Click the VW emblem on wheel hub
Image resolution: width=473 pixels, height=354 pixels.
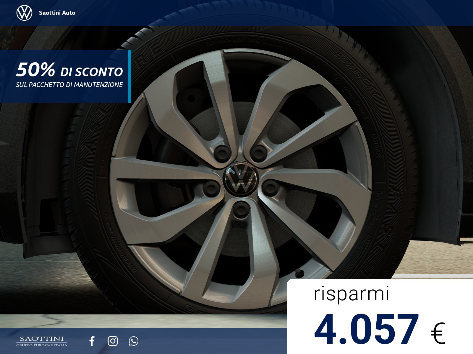[x=240, y=179]
